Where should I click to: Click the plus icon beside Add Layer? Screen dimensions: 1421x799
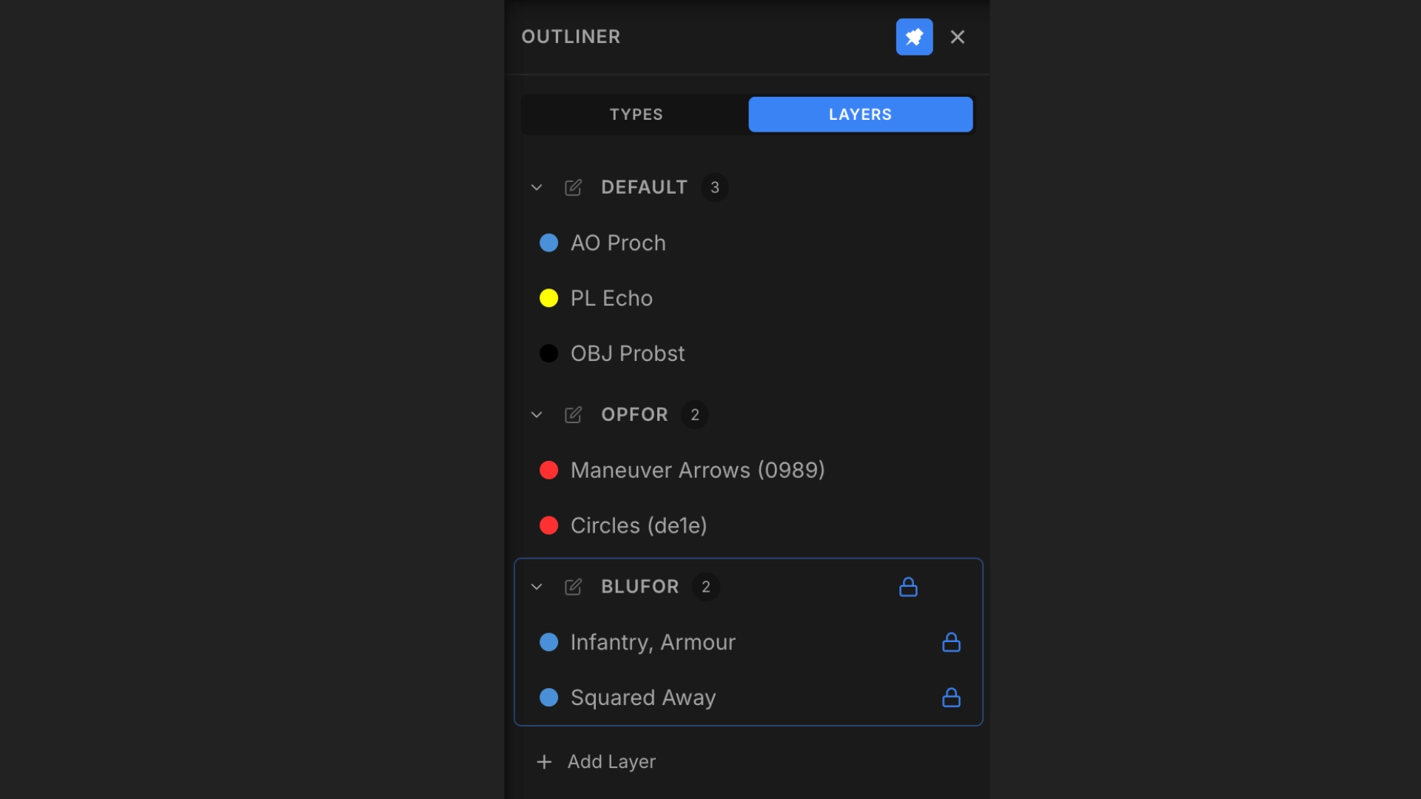[544, 761]
